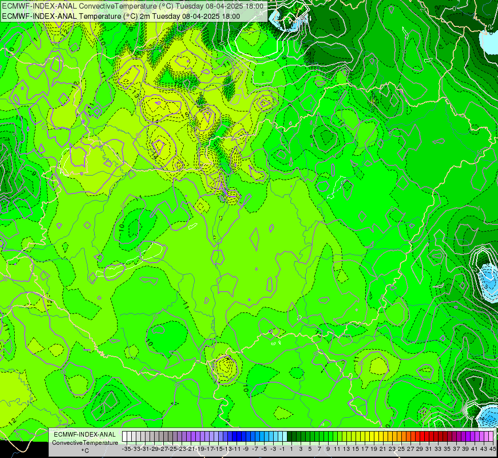Click the °C unit label in the legend
The width and height of the screenshot is (498, 458).
[85, 451]
